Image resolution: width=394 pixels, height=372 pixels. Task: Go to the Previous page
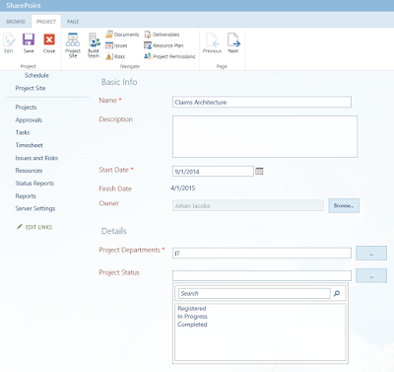(212, 42)
